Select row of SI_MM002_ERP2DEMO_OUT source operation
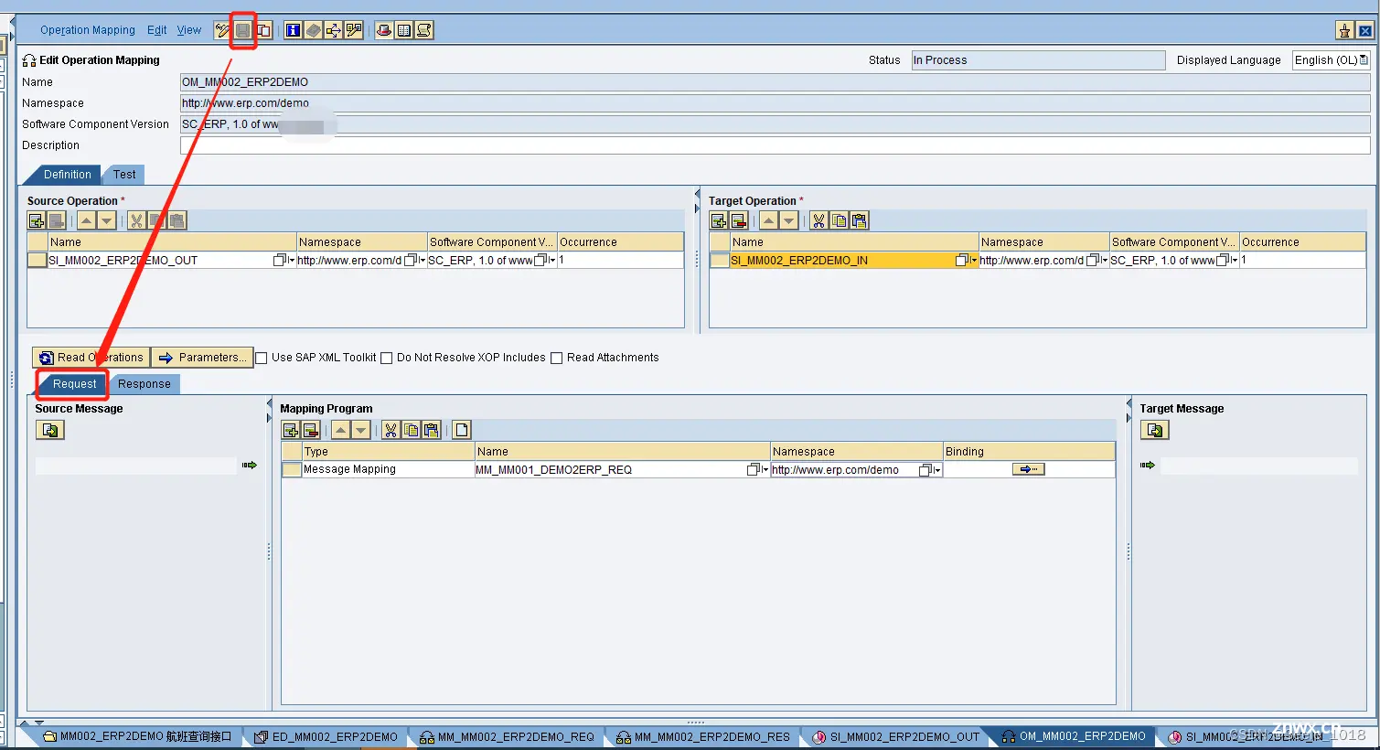1380x750 pixels. tap(37, 260)
